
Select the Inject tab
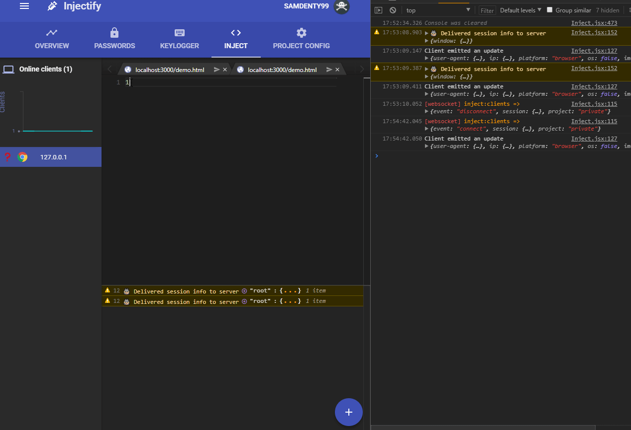tap(236, 39)
